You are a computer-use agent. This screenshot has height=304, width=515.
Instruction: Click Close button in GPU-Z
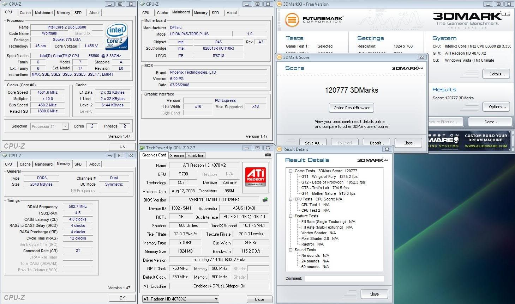(259, 299)
